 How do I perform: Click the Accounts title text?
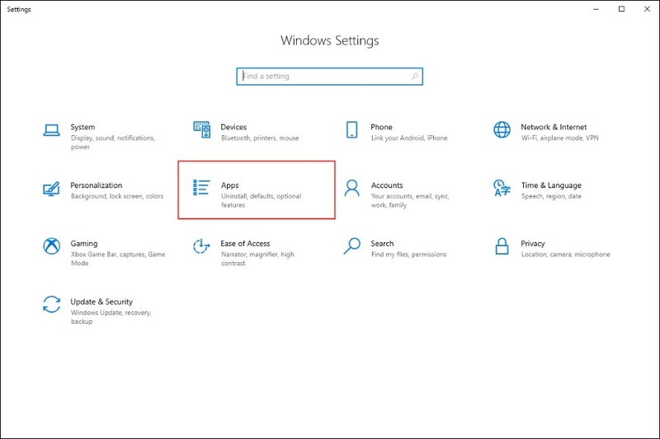click(387, 185)
